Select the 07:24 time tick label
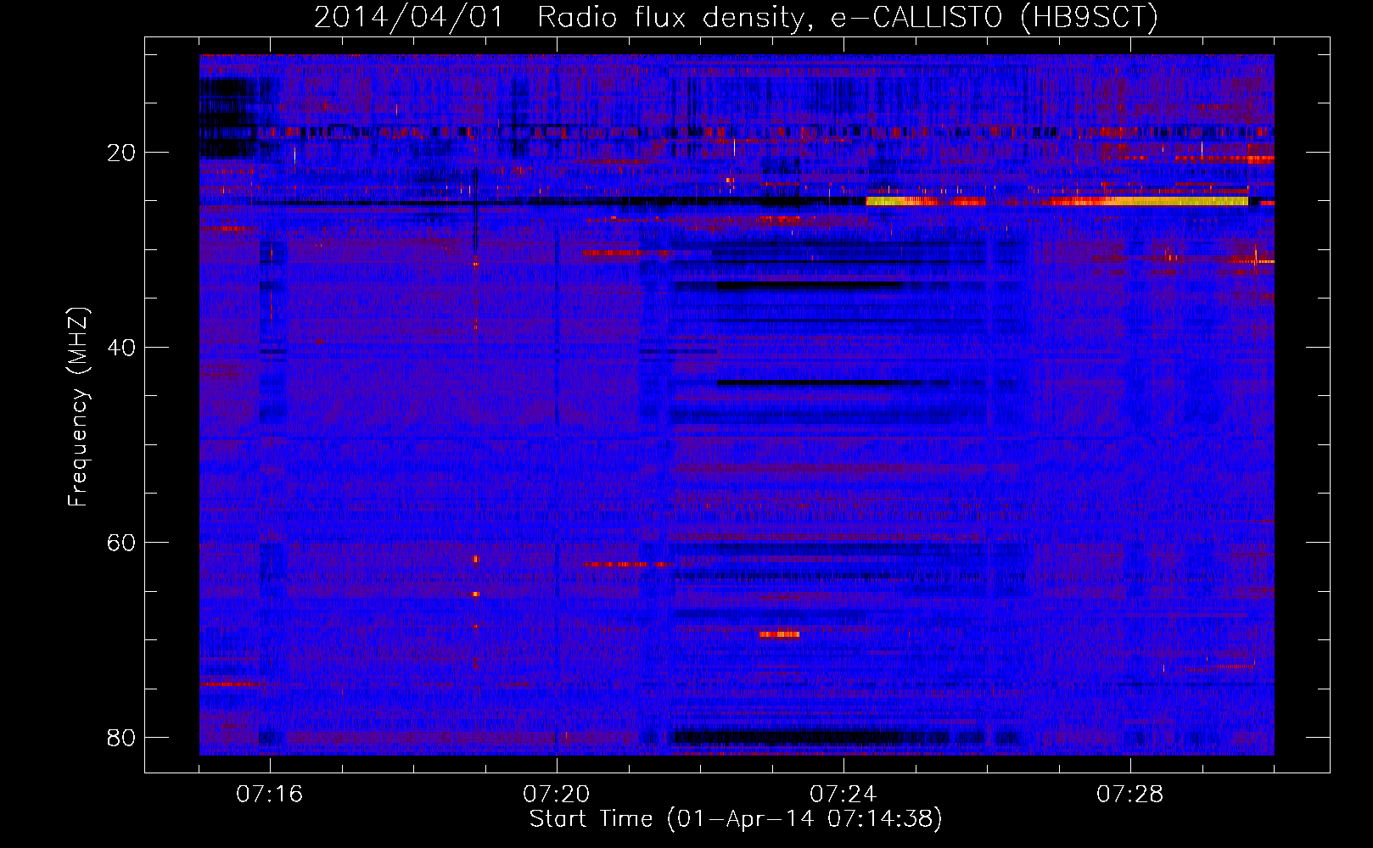 click(843, 795)
